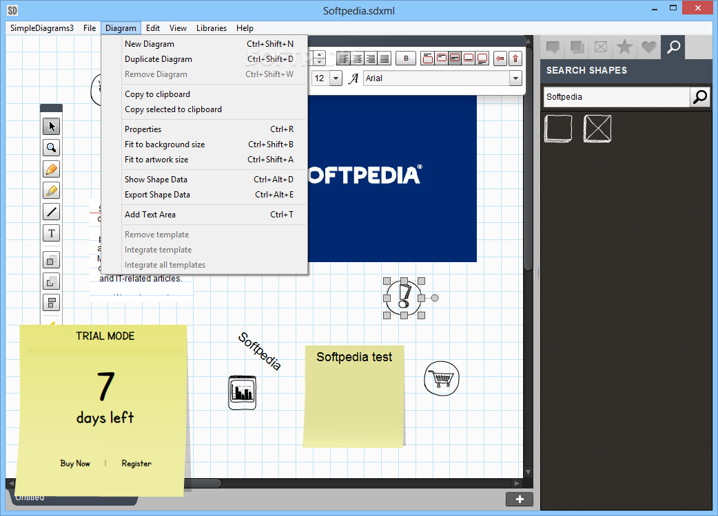Toggle bold B formatting
The width and height of the screenshot is (718, 516).
tap(406, 58)
